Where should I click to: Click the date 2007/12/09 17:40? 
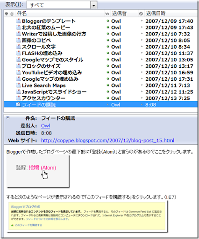(169, 21)
